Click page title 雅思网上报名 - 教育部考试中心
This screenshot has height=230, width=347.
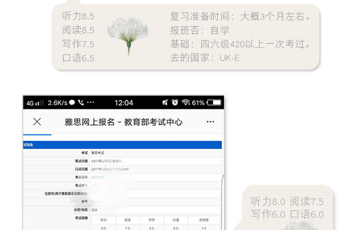[123, 122]
